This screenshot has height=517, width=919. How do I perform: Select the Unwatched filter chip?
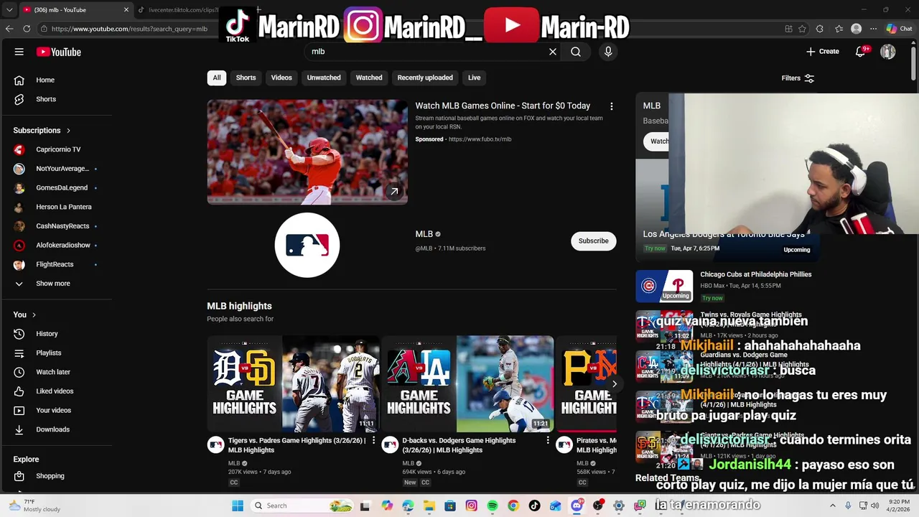(324, 78)
